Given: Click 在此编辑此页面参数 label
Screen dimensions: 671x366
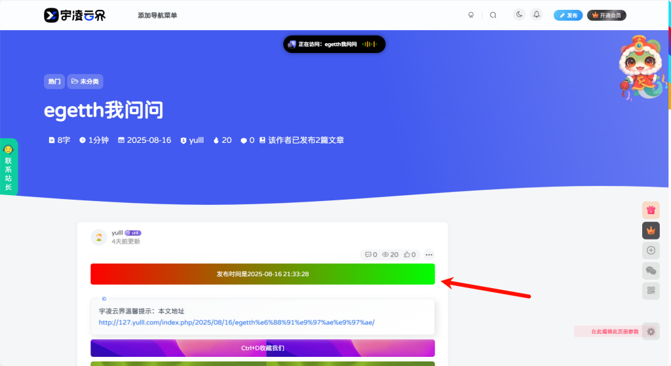Looking at the screenshot, I should [615, 332].
